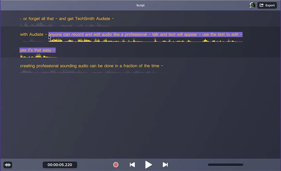Click the waveform under the last script line
Viewport: 281px width, 171px height.
92,72
